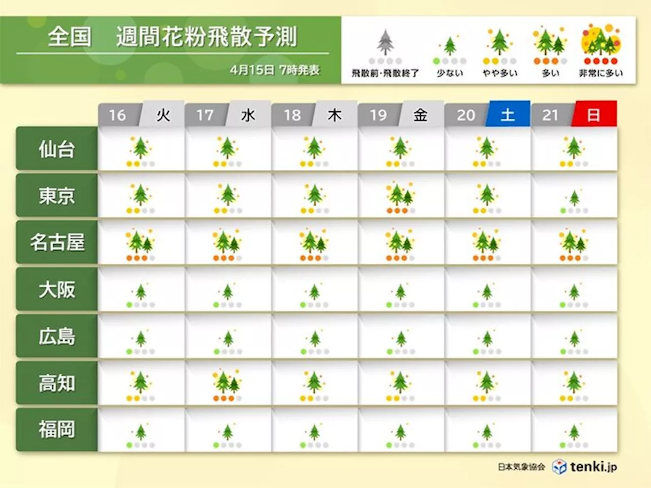Click Fukuoka's pollen icon for Tuesday 16

[x=141, y=436]
